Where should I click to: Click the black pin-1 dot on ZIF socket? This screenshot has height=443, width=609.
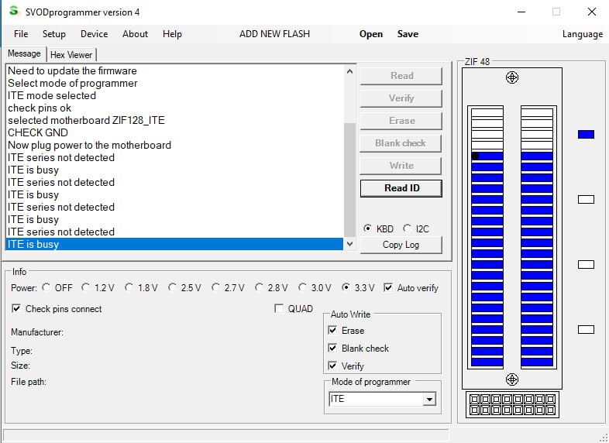click(475, 156)
